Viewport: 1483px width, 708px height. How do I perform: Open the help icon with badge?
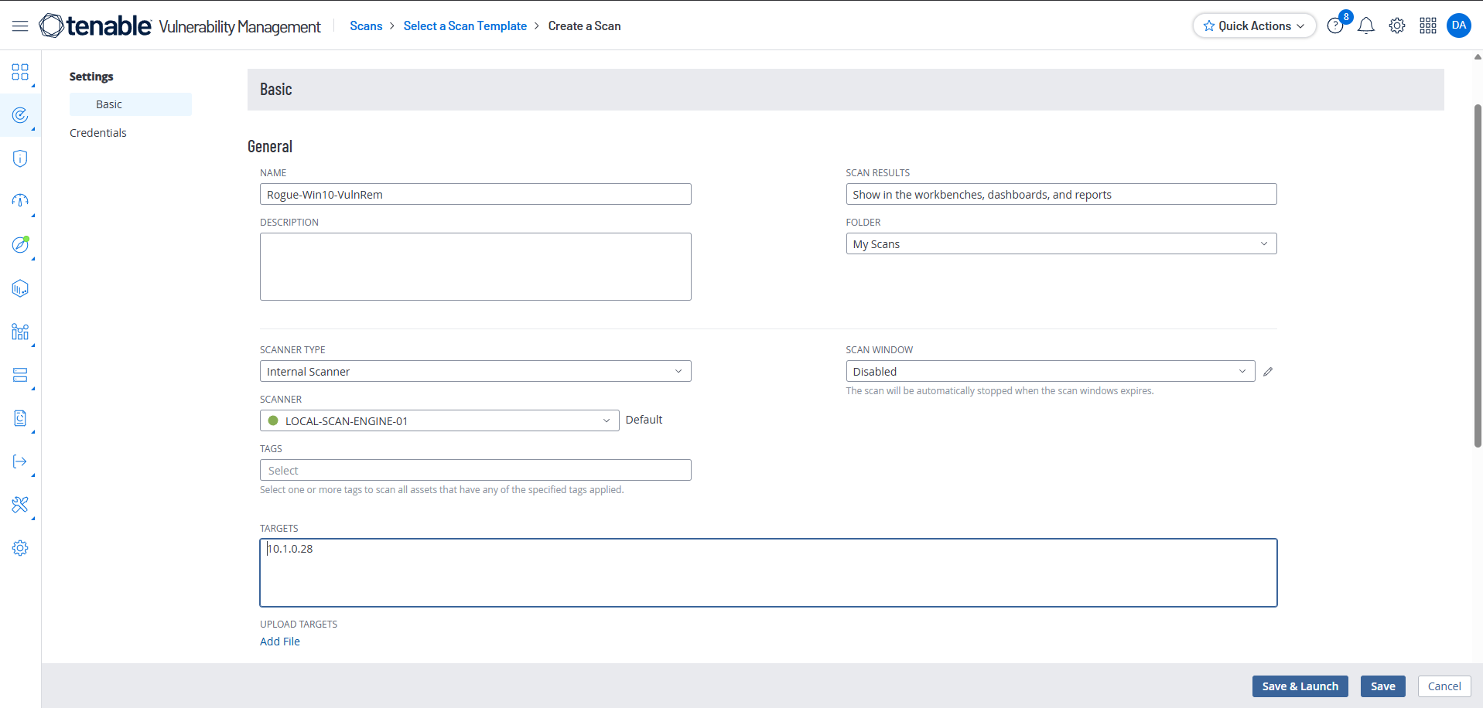pyautogui.click(x=1335, y=26)
